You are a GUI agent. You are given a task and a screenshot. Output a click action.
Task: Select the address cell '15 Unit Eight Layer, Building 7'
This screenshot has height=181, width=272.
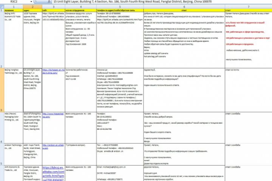32,90
